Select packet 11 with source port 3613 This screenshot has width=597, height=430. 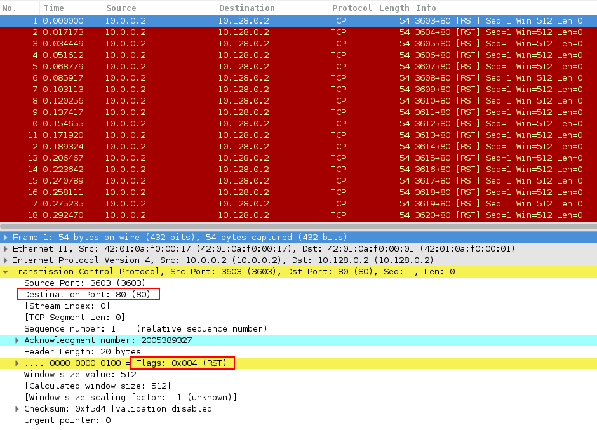pyautogui.click(x=298, y=135)
